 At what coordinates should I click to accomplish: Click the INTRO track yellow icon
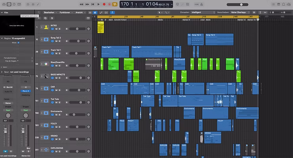(46, 27)
